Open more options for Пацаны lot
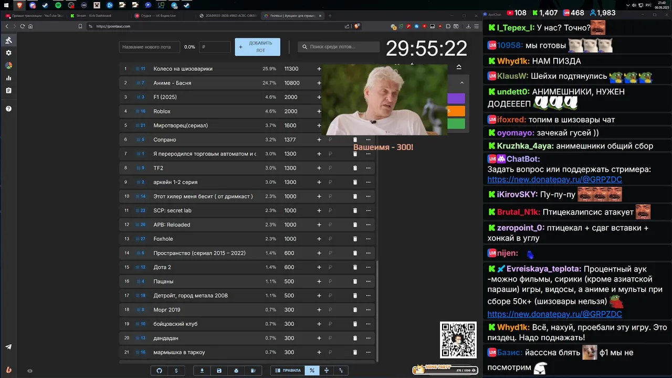672x378 pixels. click(369, 281)
